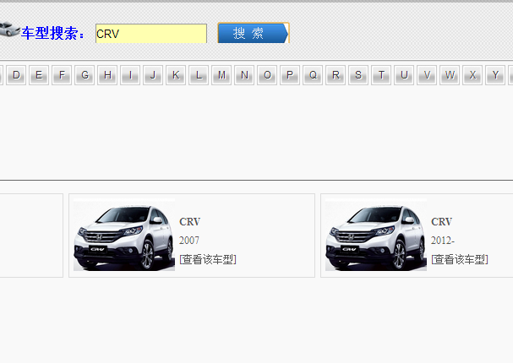This screenshot has width=513, height=363.
Task: Filter by letter R
Action: click(336, 75)
